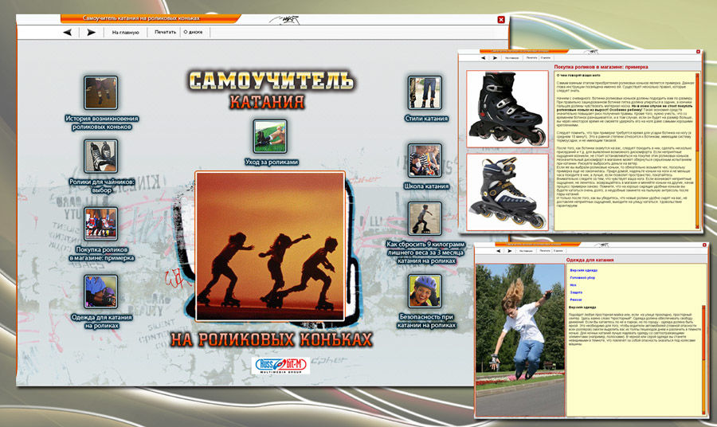Click the scroll-down arrow in примерка window

pyautogui.click(x=697, y=227)
